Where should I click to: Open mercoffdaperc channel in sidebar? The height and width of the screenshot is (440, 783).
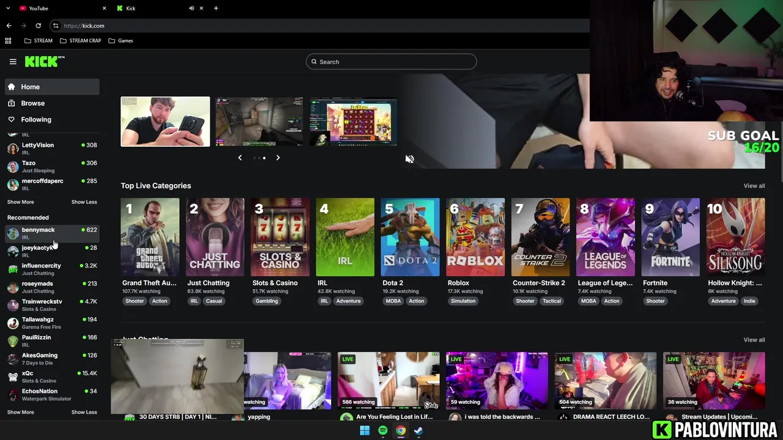(x=52, y=184)
